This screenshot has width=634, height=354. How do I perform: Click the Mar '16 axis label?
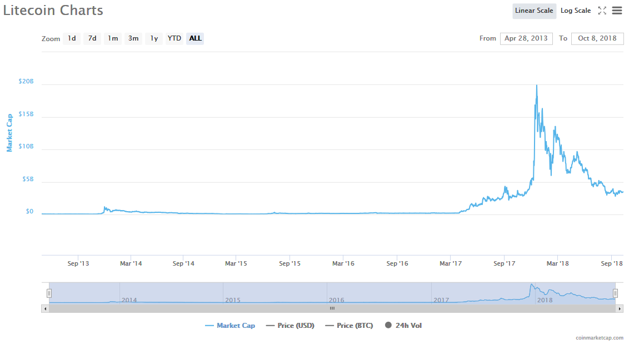coord(343,263)
